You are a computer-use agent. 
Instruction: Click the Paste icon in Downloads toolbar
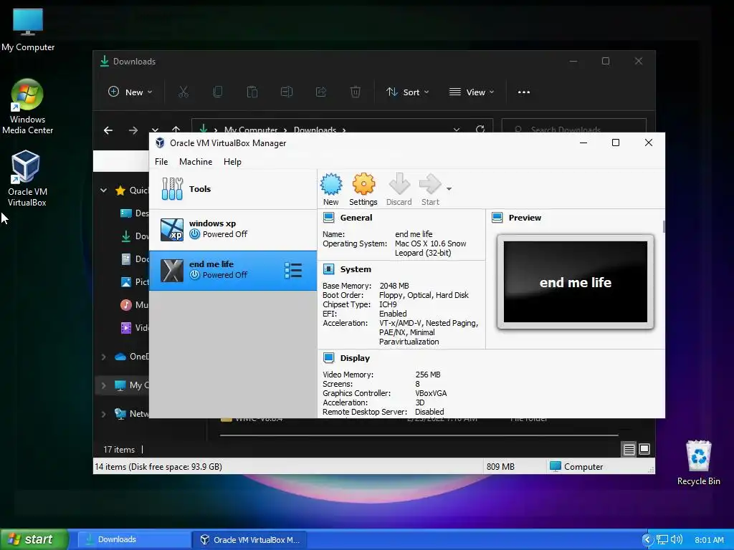tap(252, 92)
